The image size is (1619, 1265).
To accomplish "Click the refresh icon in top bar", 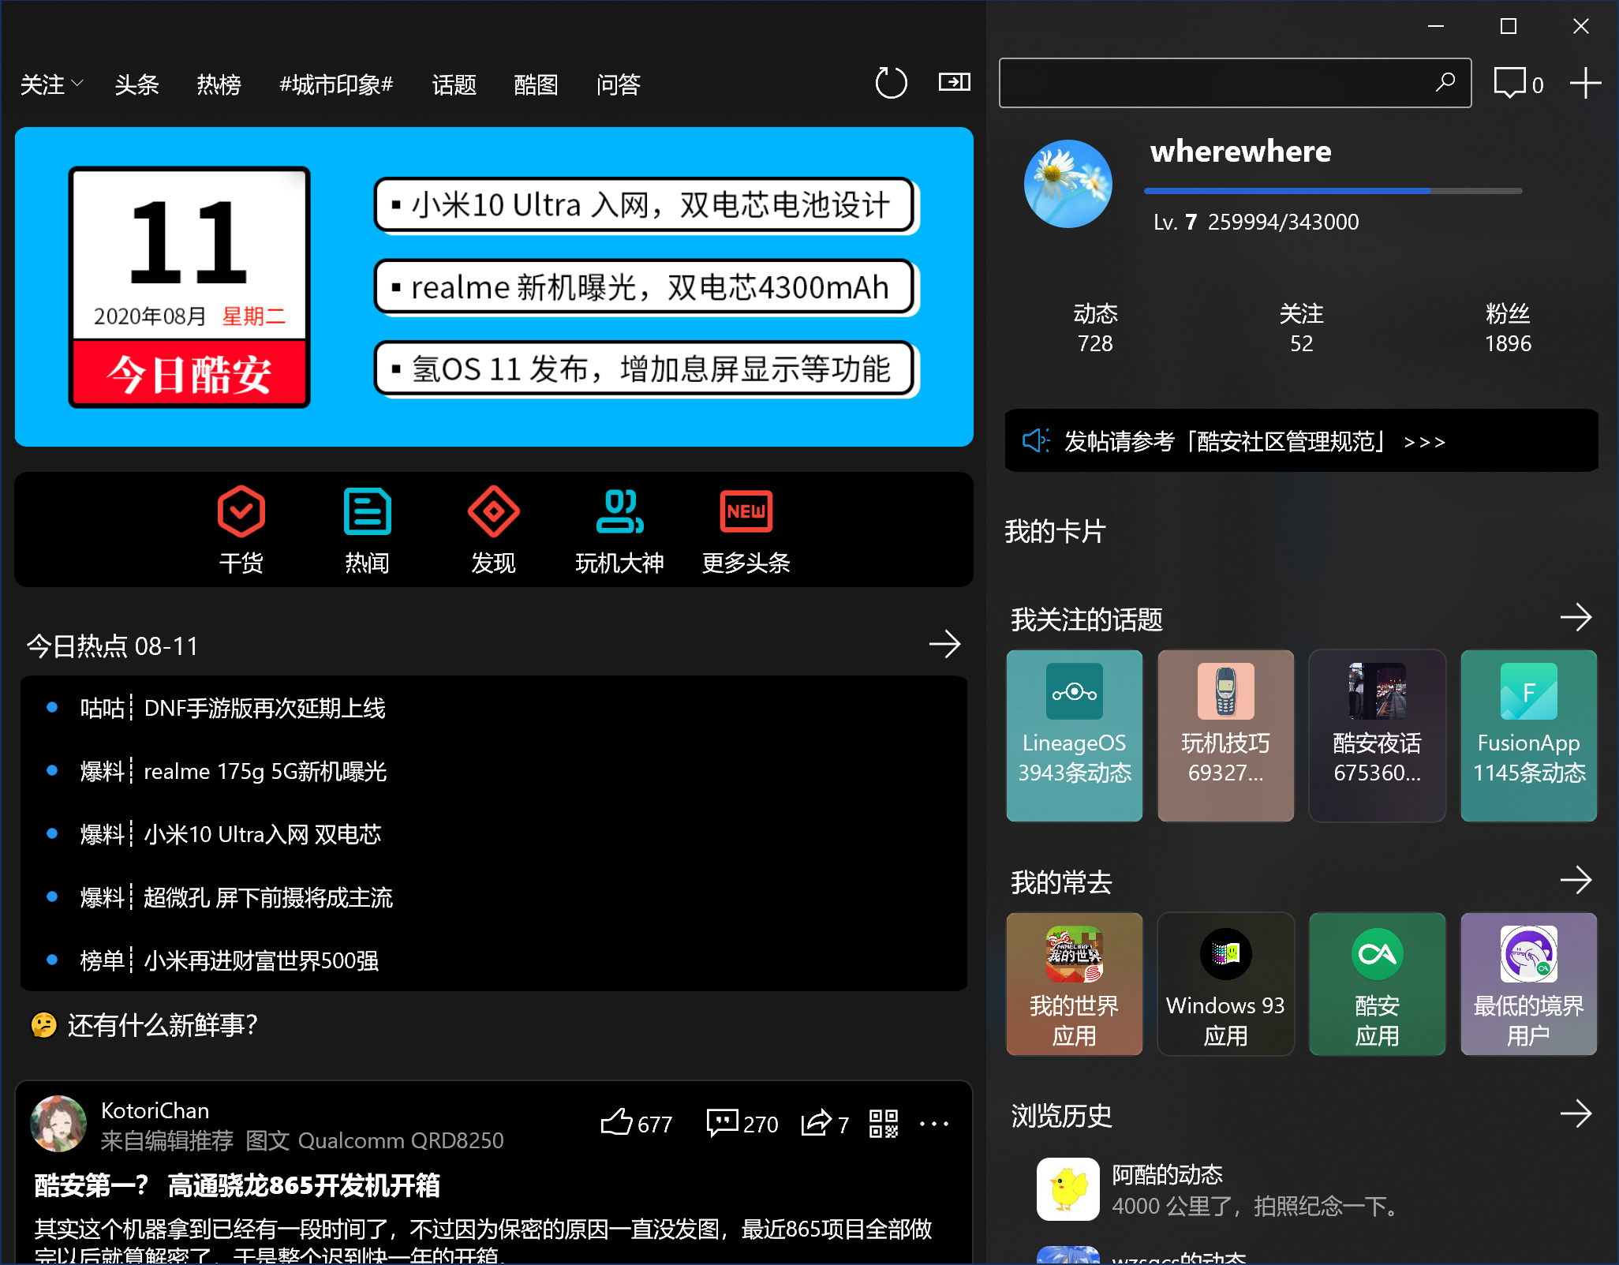I will 891,83.
